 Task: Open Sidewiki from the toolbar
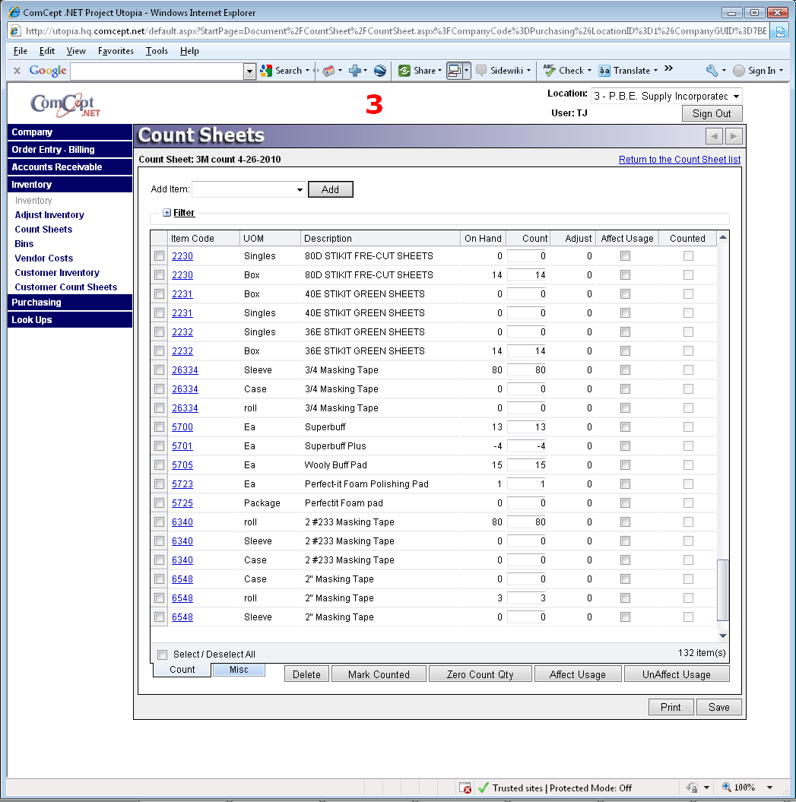pyautogui.click(x=482, y=71)
